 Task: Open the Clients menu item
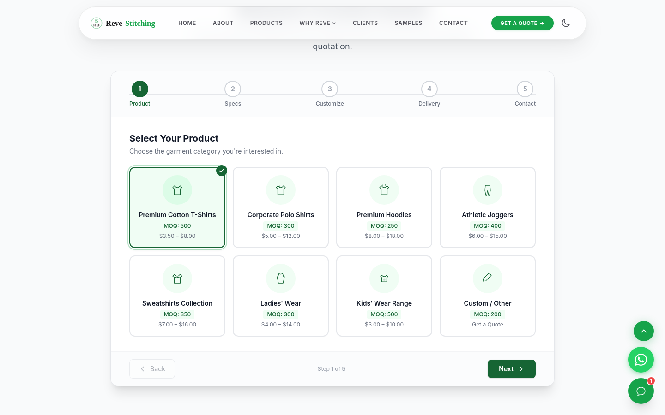click(365, 23)
